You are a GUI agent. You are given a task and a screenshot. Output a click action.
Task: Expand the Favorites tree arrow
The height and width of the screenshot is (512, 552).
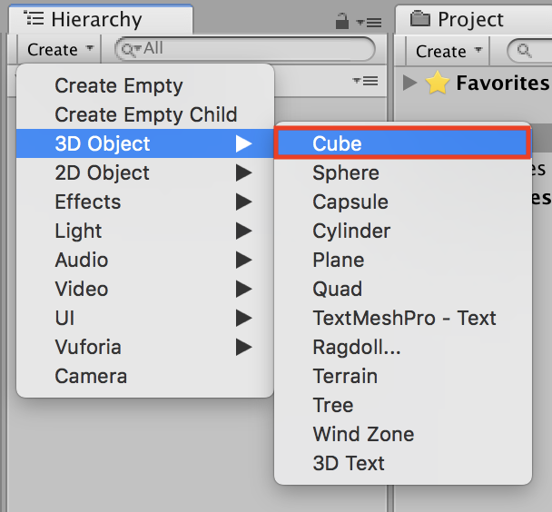tap(409, 84)
